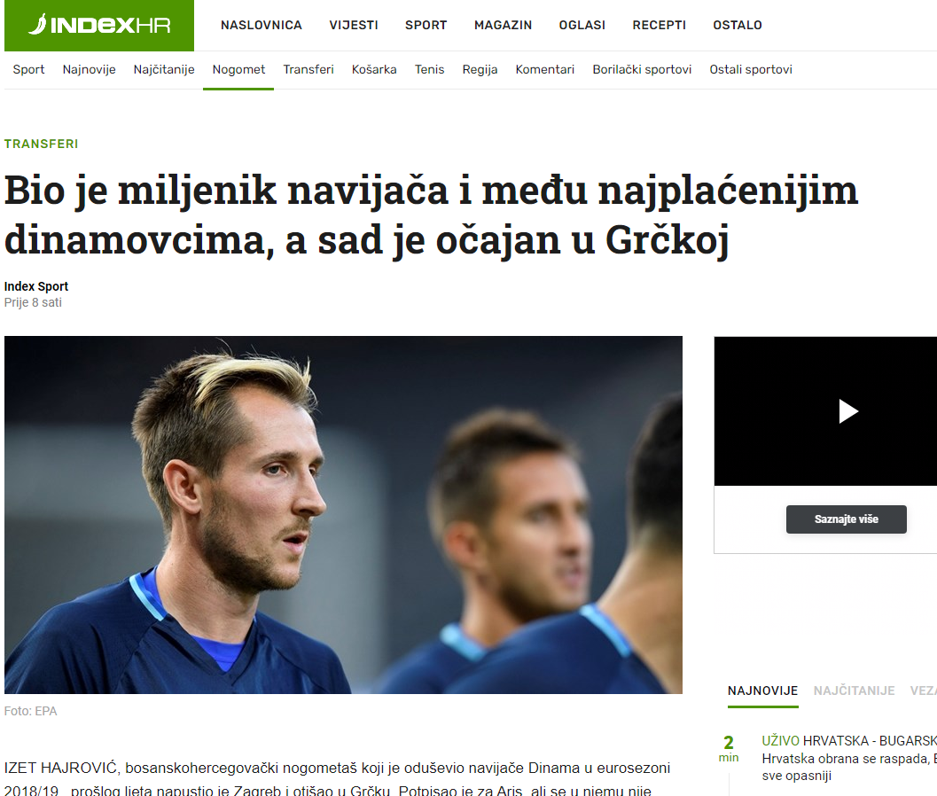This screenshot has width=937, height=796.
Task: Expand the OSTALO menu
Action: tap(738, 25)
